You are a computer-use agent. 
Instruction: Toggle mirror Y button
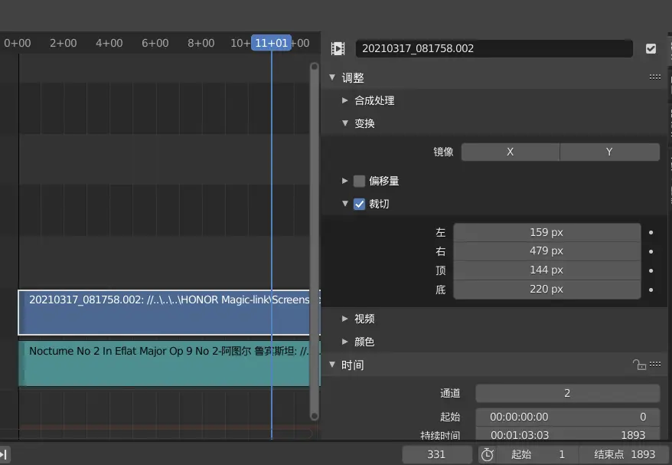[609, 152]
